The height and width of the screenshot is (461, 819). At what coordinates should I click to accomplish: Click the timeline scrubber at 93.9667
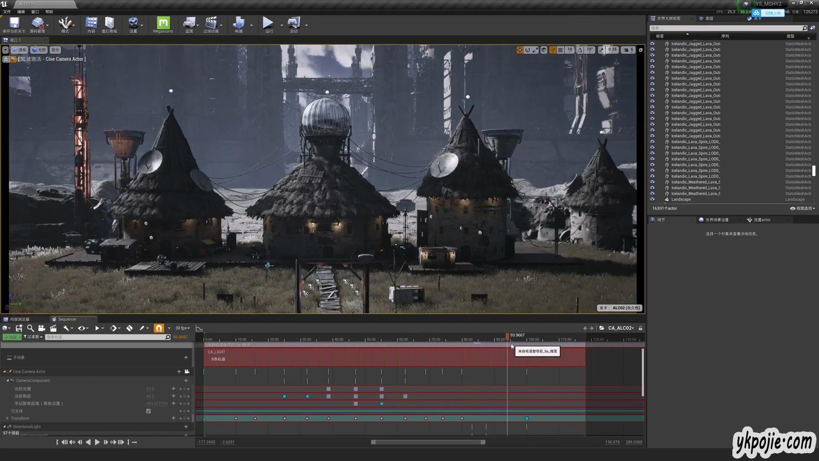(507, 336)
